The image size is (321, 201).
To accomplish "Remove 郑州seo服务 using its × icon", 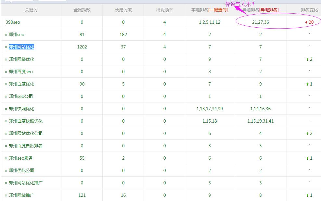I will click(x=6, y=158).
